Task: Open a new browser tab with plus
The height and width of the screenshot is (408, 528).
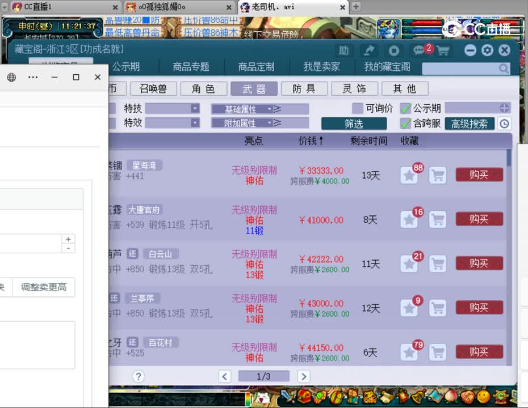Action: click(356, 6)
